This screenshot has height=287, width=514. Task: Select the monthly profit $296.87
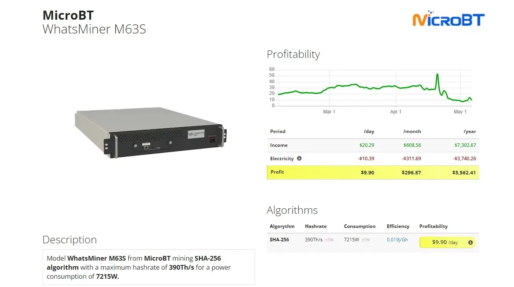click(x=411, y=172)
